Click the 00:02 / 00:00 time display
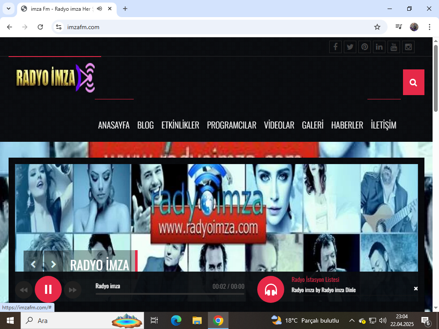 point(229,287)
